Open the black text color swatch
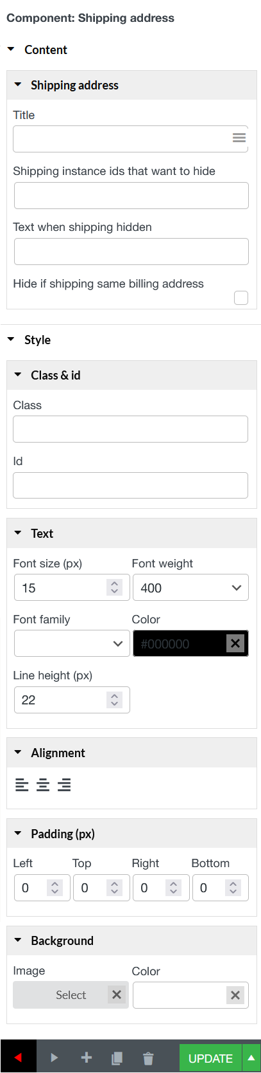Image resolution: width=261 pixels, height=1073 pixels. 180,644
